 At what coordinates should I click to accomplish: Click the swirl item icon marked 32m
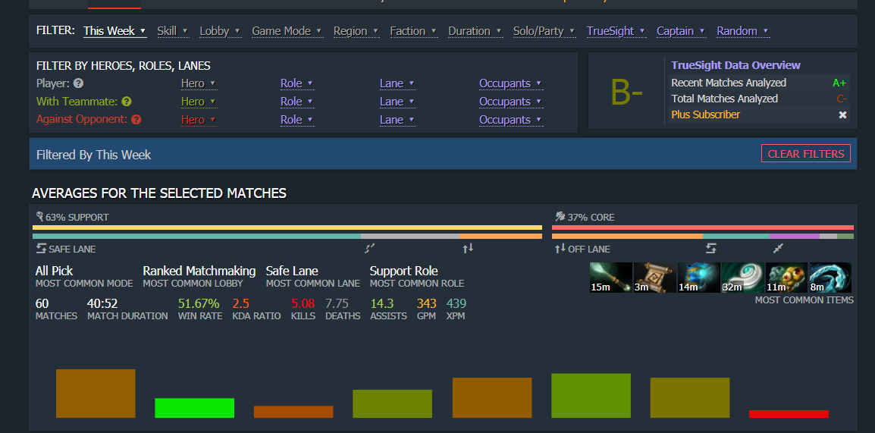point(743,278)
